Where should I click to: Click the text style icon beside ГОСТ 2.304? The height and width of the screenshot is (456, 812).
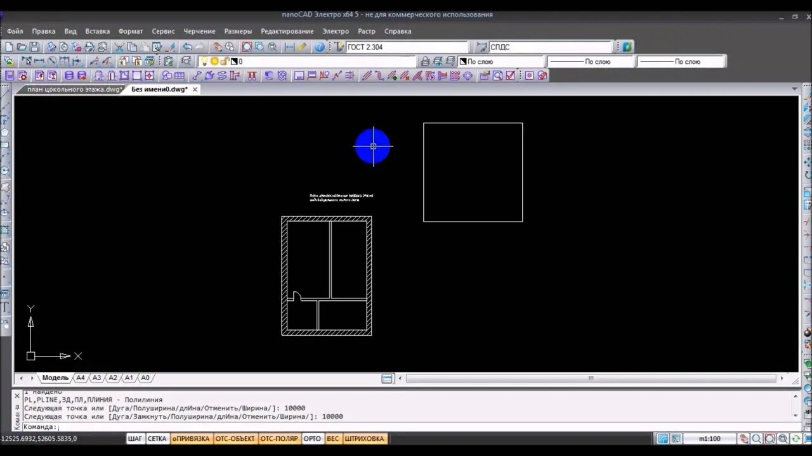click(x=339, y=47)
